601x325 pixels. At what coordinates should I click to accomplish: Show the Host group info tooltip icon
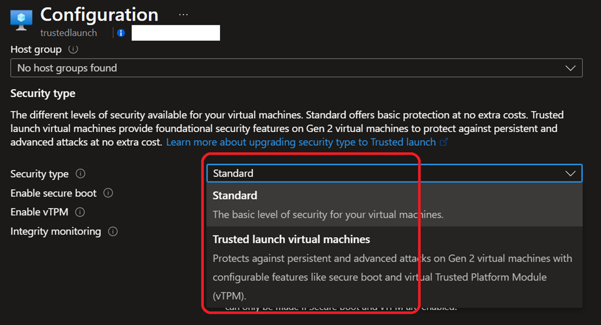(73, 50)
